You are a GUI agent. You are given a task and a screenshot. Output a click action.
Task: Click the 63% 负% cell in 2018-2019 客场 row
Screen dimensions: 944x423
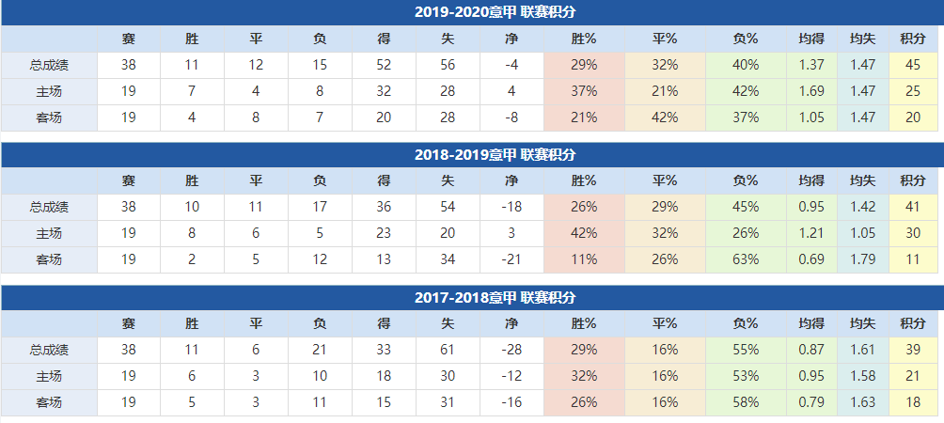point(746,259)
